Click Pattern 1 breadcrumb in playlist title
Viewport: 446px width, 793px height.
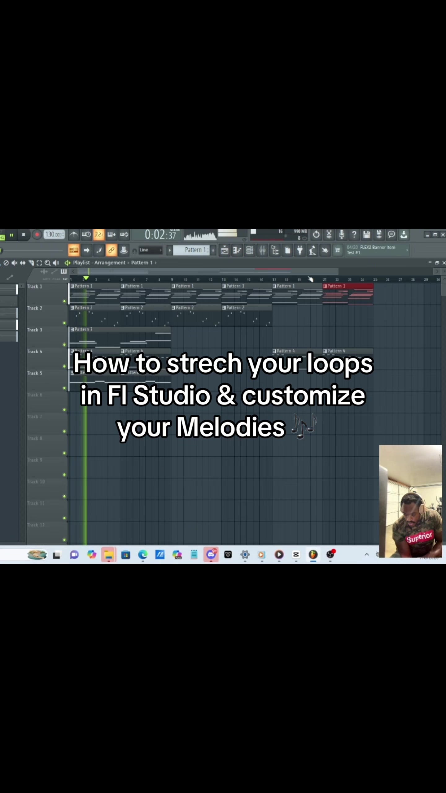click(x=142, y=263)
